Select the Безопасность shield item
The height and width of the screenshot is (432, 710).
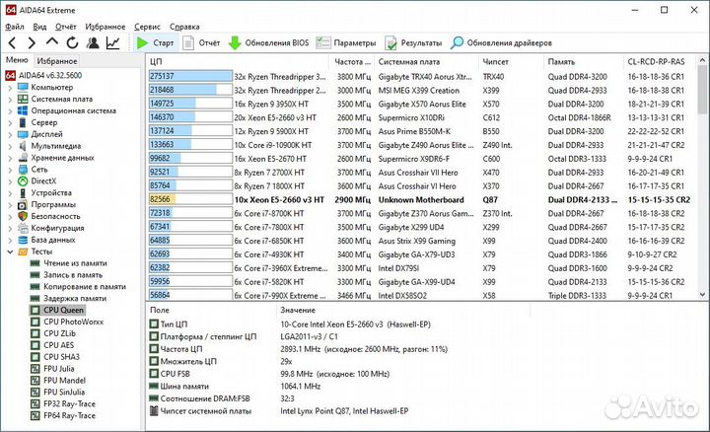pyautogui.click(x=49, y=216)
